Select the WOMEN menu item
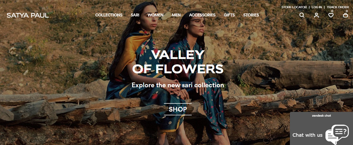Screen dimensions: 353x145 click(156, 15)
